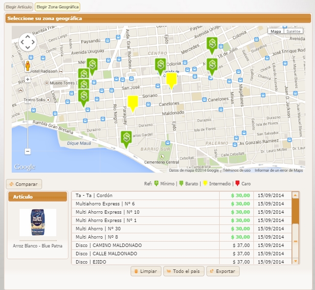This screenshot has width=315, height=290.
Task: Switch map to Mapa view
Action: 276,31
